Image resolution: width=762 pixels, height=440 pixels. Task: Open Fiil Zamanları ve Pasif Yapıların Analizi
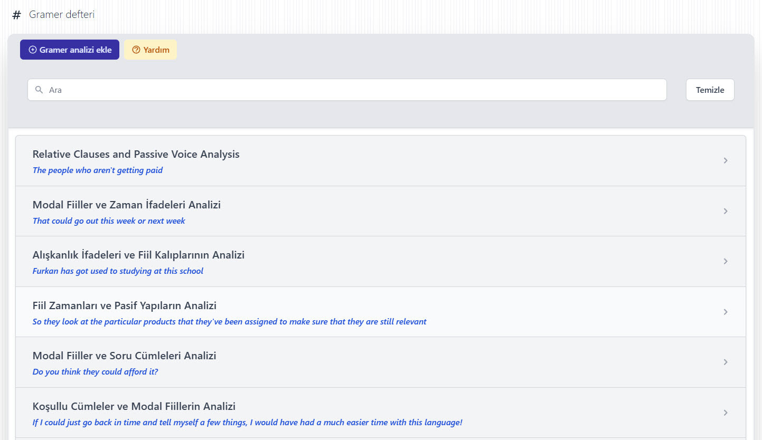coord(125,305)
